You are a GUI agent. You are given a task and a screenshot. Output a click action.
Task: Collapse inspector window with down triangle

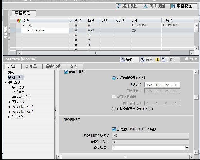coord(196,59)
